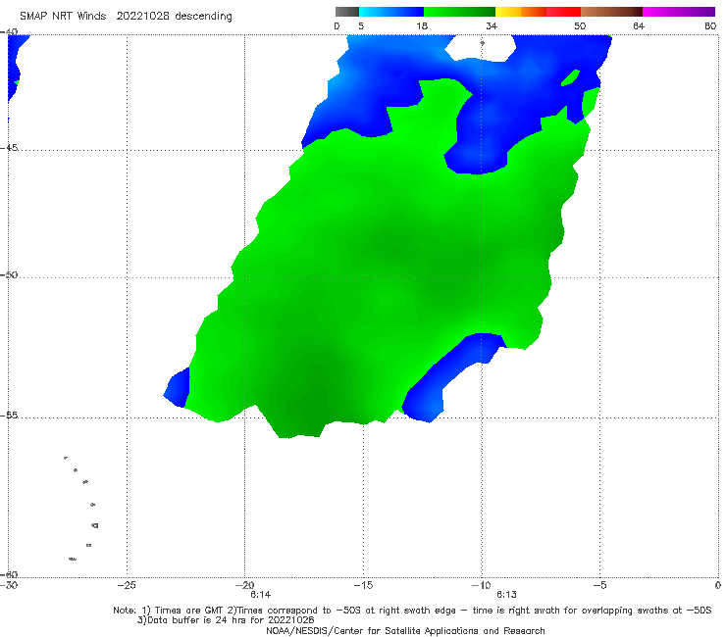Image resolution: width=726 pixels, height=637 pixels.
Task: Click the note line starting 'Note: 1) Times are GMT'
Action: tap(412, 611)
